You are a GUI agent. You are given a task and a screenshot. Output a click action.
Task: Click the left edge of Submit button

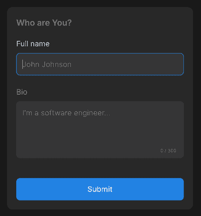(x=21, y=189)
